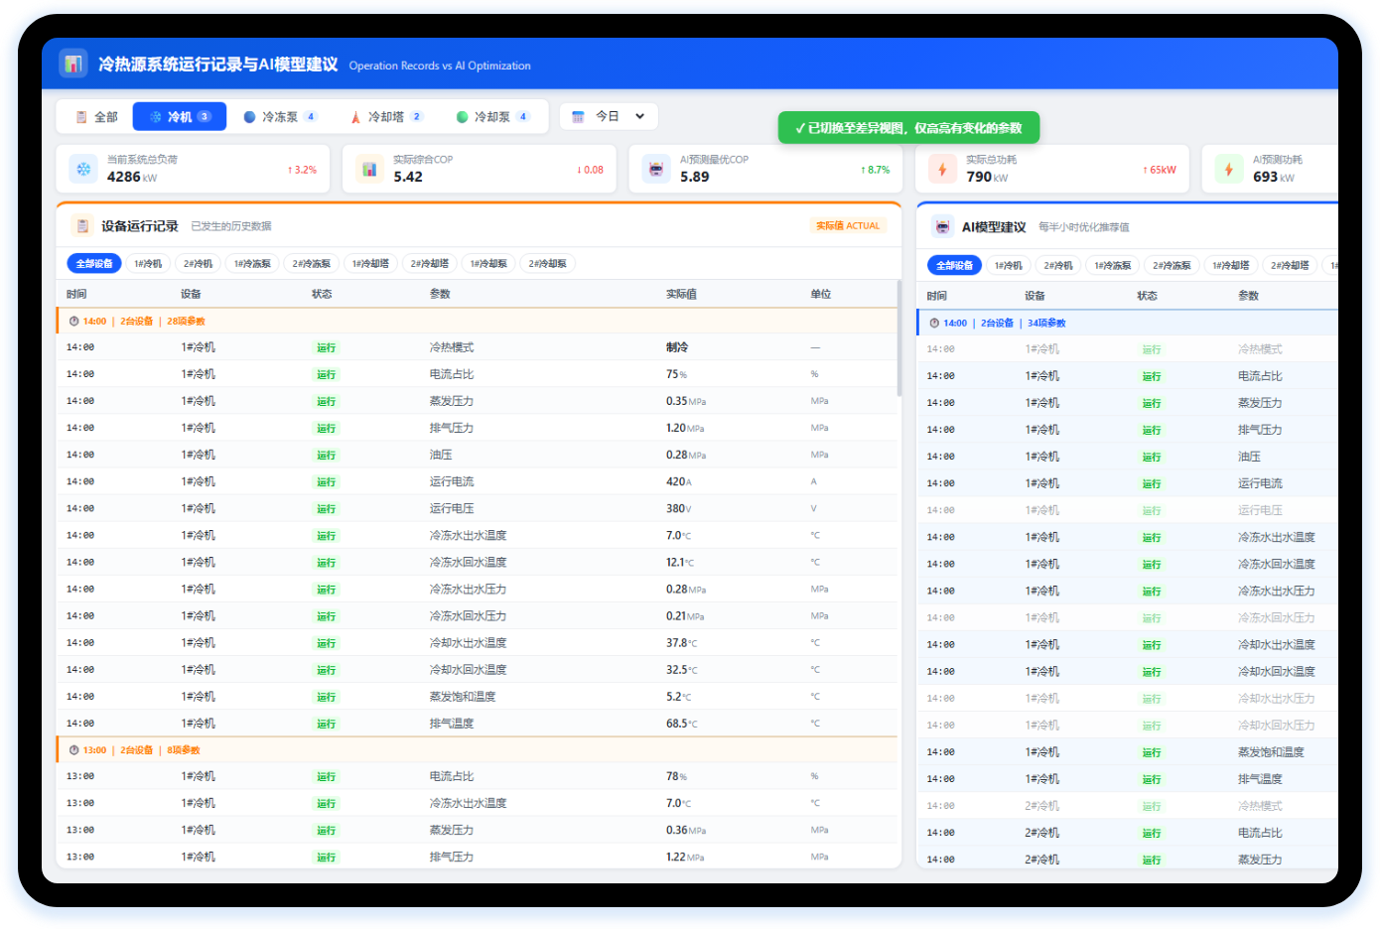The width and height of the screenshot is (1380, 929).
Task: Filter 设备运行记录 by 2#冷冻泵 chip
Action: click(x=312, y=264)
